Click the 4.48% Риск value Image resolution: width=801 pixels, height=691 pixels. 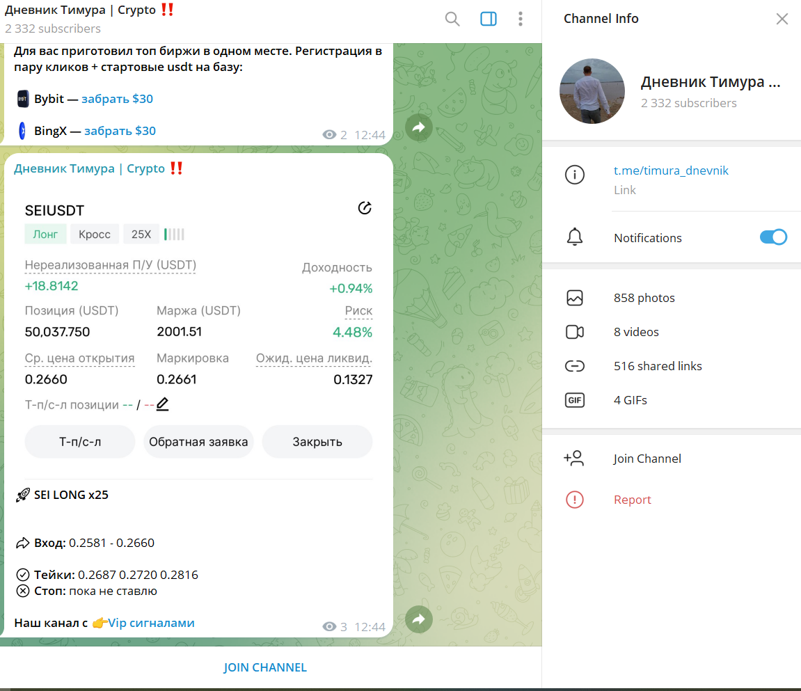point(352,333)
